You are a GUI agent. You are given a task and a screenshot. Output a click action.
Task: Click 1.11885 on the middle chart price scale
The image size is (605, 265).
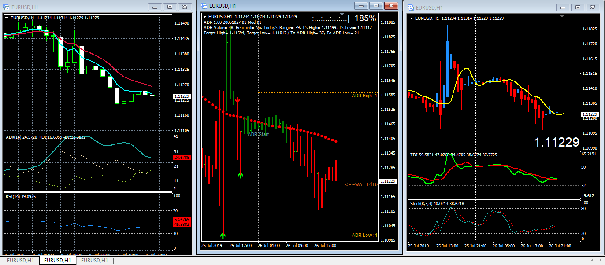pyautogui.click(x=388, y=22)
